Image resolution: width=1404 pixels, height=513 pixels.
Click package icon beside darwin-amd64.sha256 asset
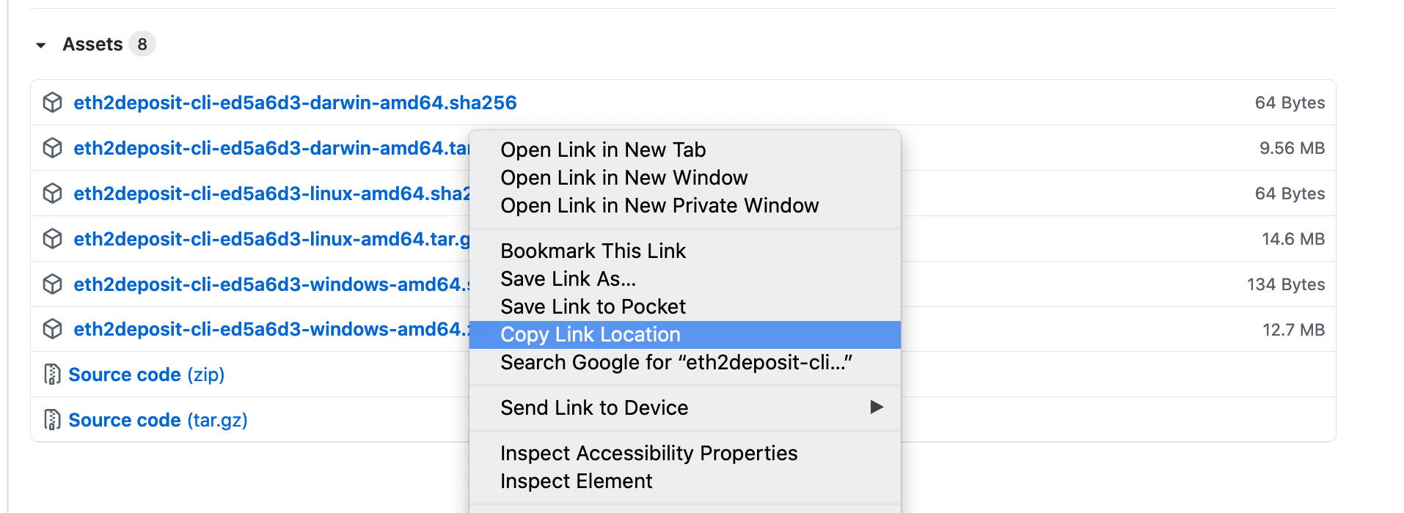point(52,103)
